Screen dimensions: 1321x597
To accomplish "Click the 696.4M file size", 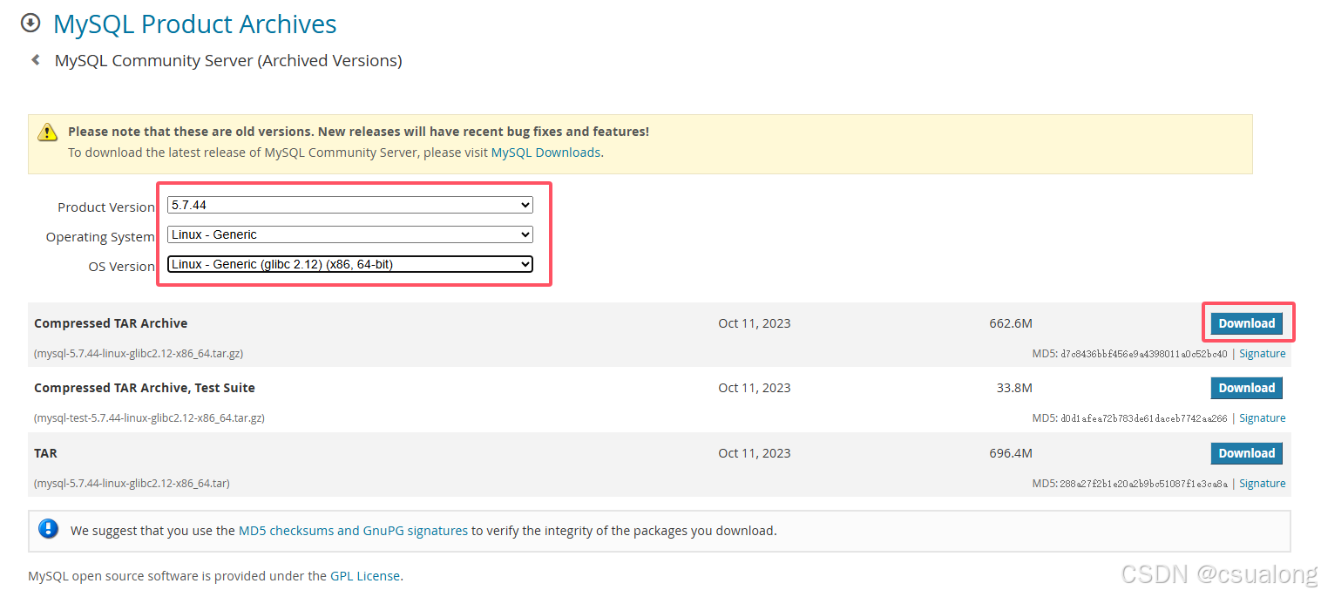I will tap(1011, 453).
